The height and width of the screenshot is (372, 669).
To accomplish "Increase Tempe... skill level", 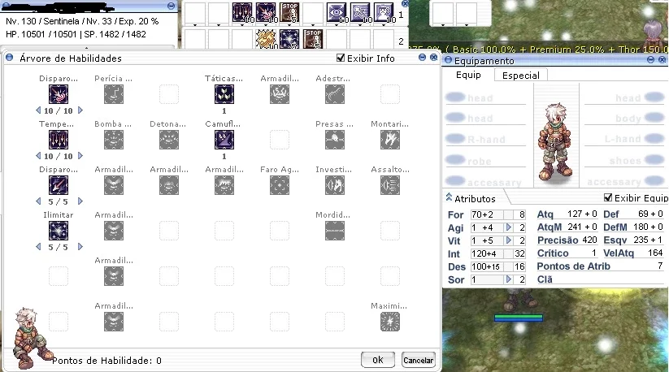I will coord(80,156).
